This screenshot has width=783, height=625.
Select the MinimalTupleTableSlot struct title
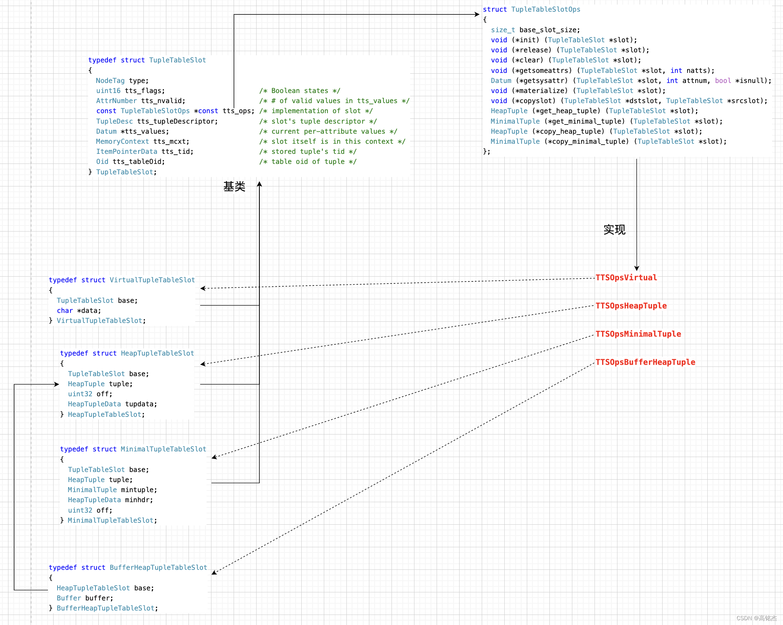pos(133,449)
